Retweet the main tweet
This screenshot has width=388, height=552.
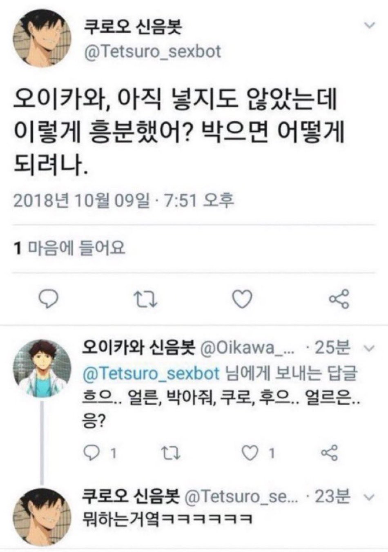(x=146, y=299)
